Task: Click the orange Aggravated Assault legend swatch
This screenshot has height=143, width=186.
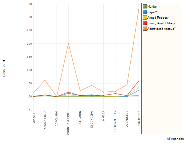Action: 145,29
